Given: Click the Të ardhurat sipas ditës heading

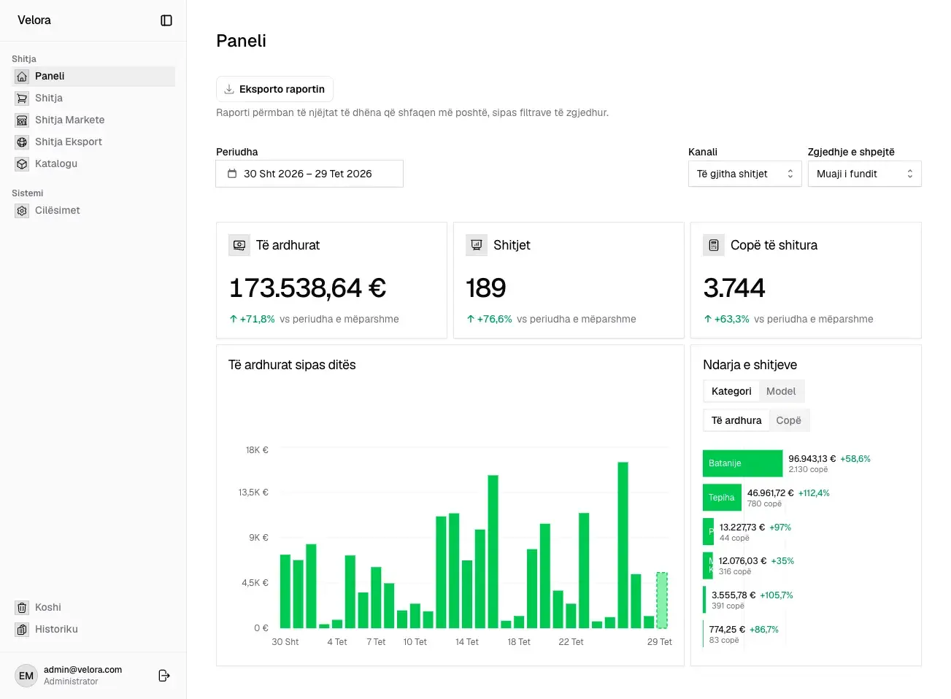Looking at the screenshot, I should pyautogui.click(x=292, y=365).
